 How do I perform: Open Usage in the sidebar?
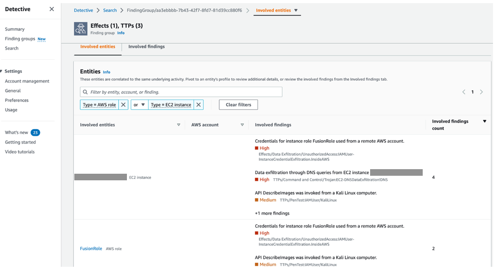tap(11, 110)
